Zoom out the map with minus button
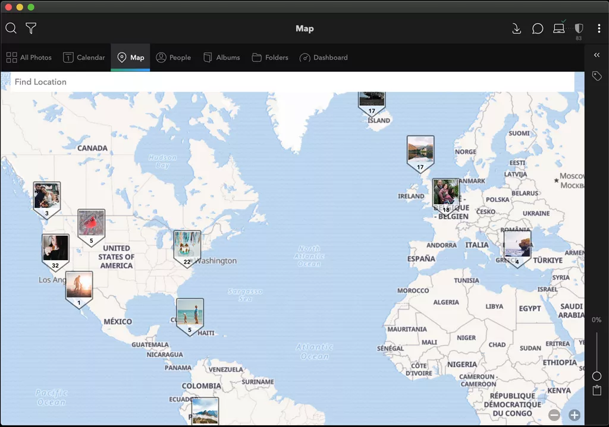Image resolution: width=609 pixels, height=427 pixels. click(554, 415)
